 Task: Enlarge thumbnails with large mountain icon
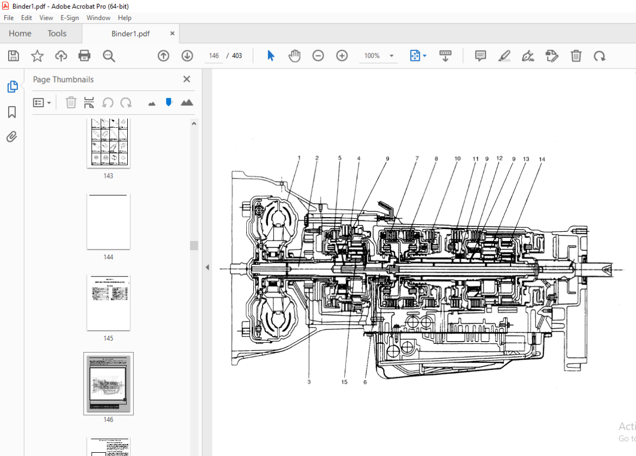point(187,102)
